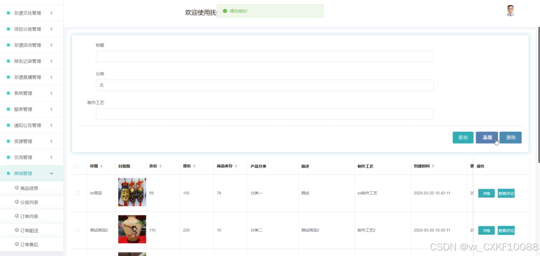The width and height of the screenshot is (540, 256).
Task: Select the xx制作工艺 cell
Action: tap(368, 193)
